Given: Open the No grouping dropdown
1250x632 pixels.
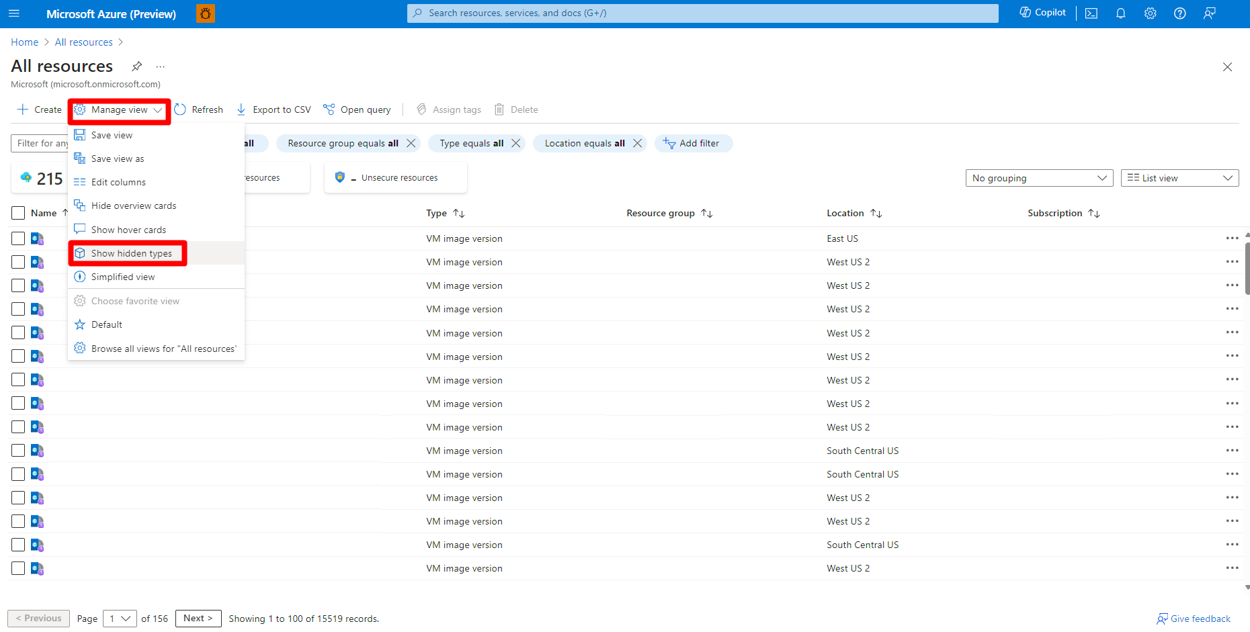Looking at the screenshot, I should click(1039, 178).
